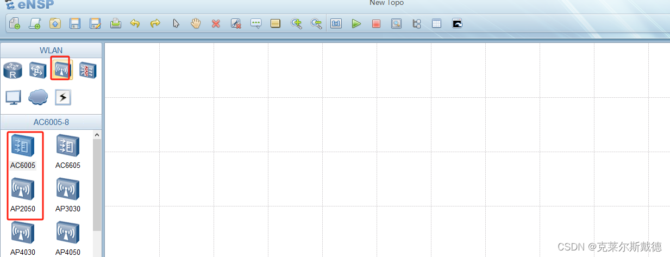The width and height of the screenshot is (670, 257).
Task: Start devices with green play button
Action: point(356,23)
